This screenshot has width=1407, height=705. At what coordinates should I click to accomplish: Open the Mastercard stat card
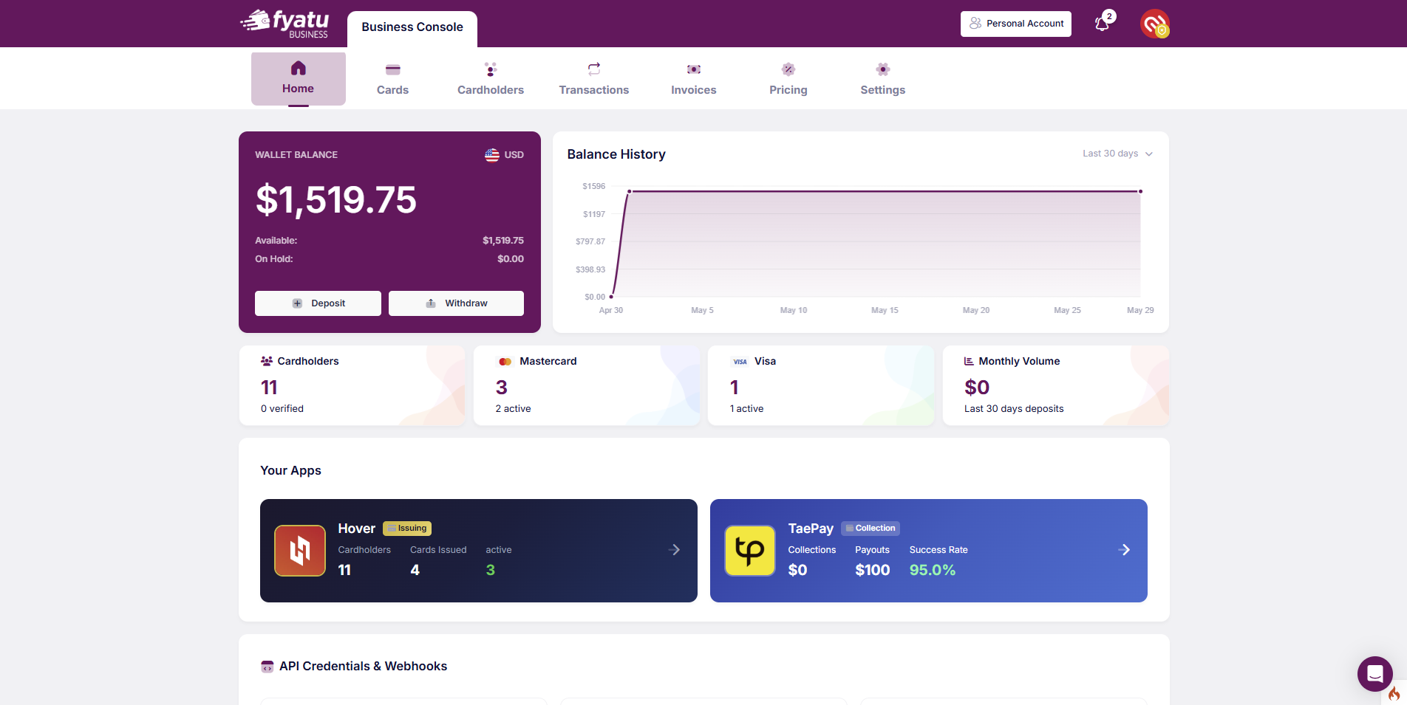tap(587, 385)
